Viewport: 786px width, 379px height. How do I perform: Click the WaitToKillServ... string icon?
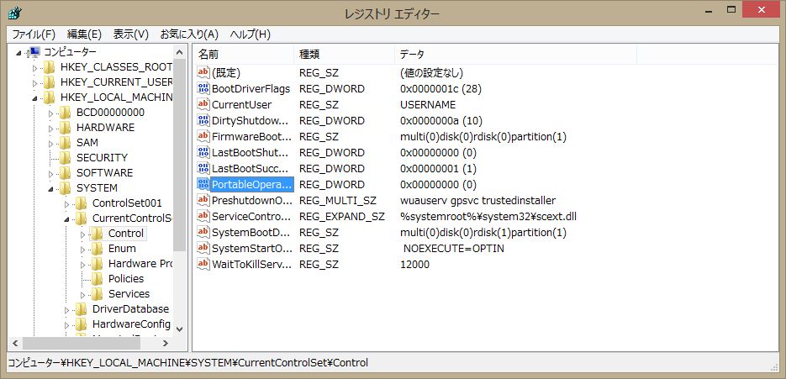point(203,264)
